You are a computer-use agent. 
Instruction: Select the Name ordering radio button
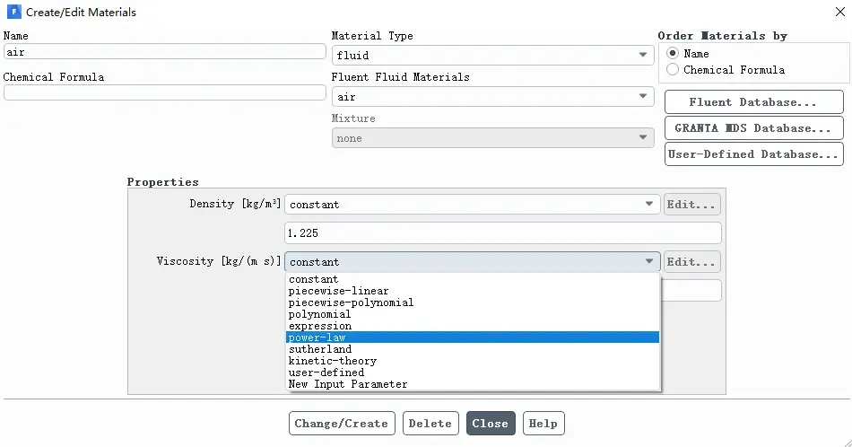pos(673,53)
